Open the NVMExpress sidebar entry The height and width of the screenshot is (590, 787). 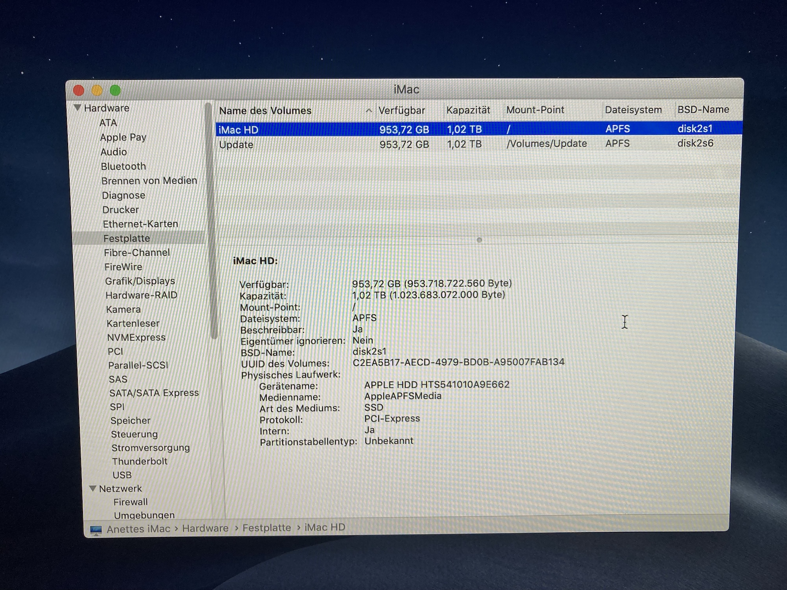pyautogui.click(x=136, y=337)
